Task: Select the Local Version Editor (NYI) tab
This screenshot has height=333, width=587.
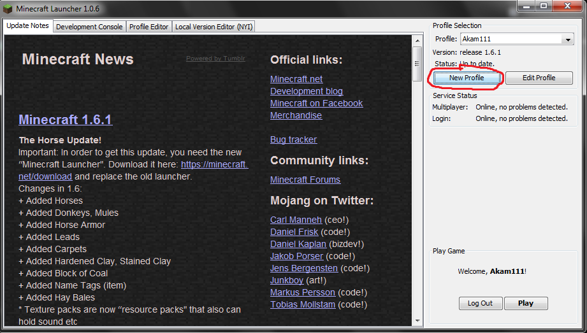Action: pos(214,27)
